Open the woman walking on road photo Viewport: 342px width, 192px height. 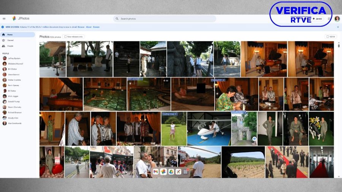[227, 59]
